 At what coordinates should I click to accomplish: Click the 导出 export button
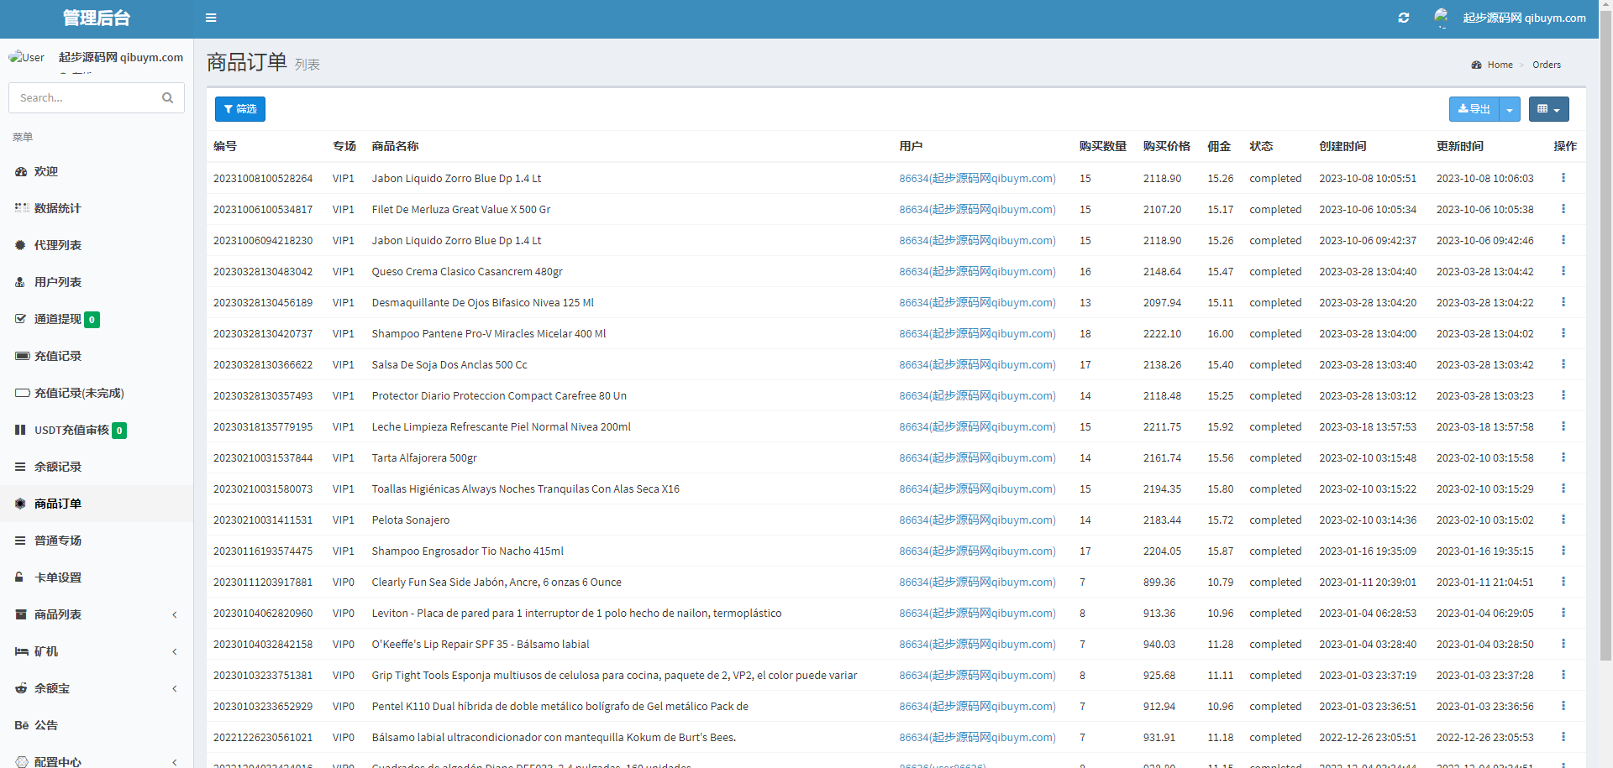pyautogui.click(x=1474, y=109)
